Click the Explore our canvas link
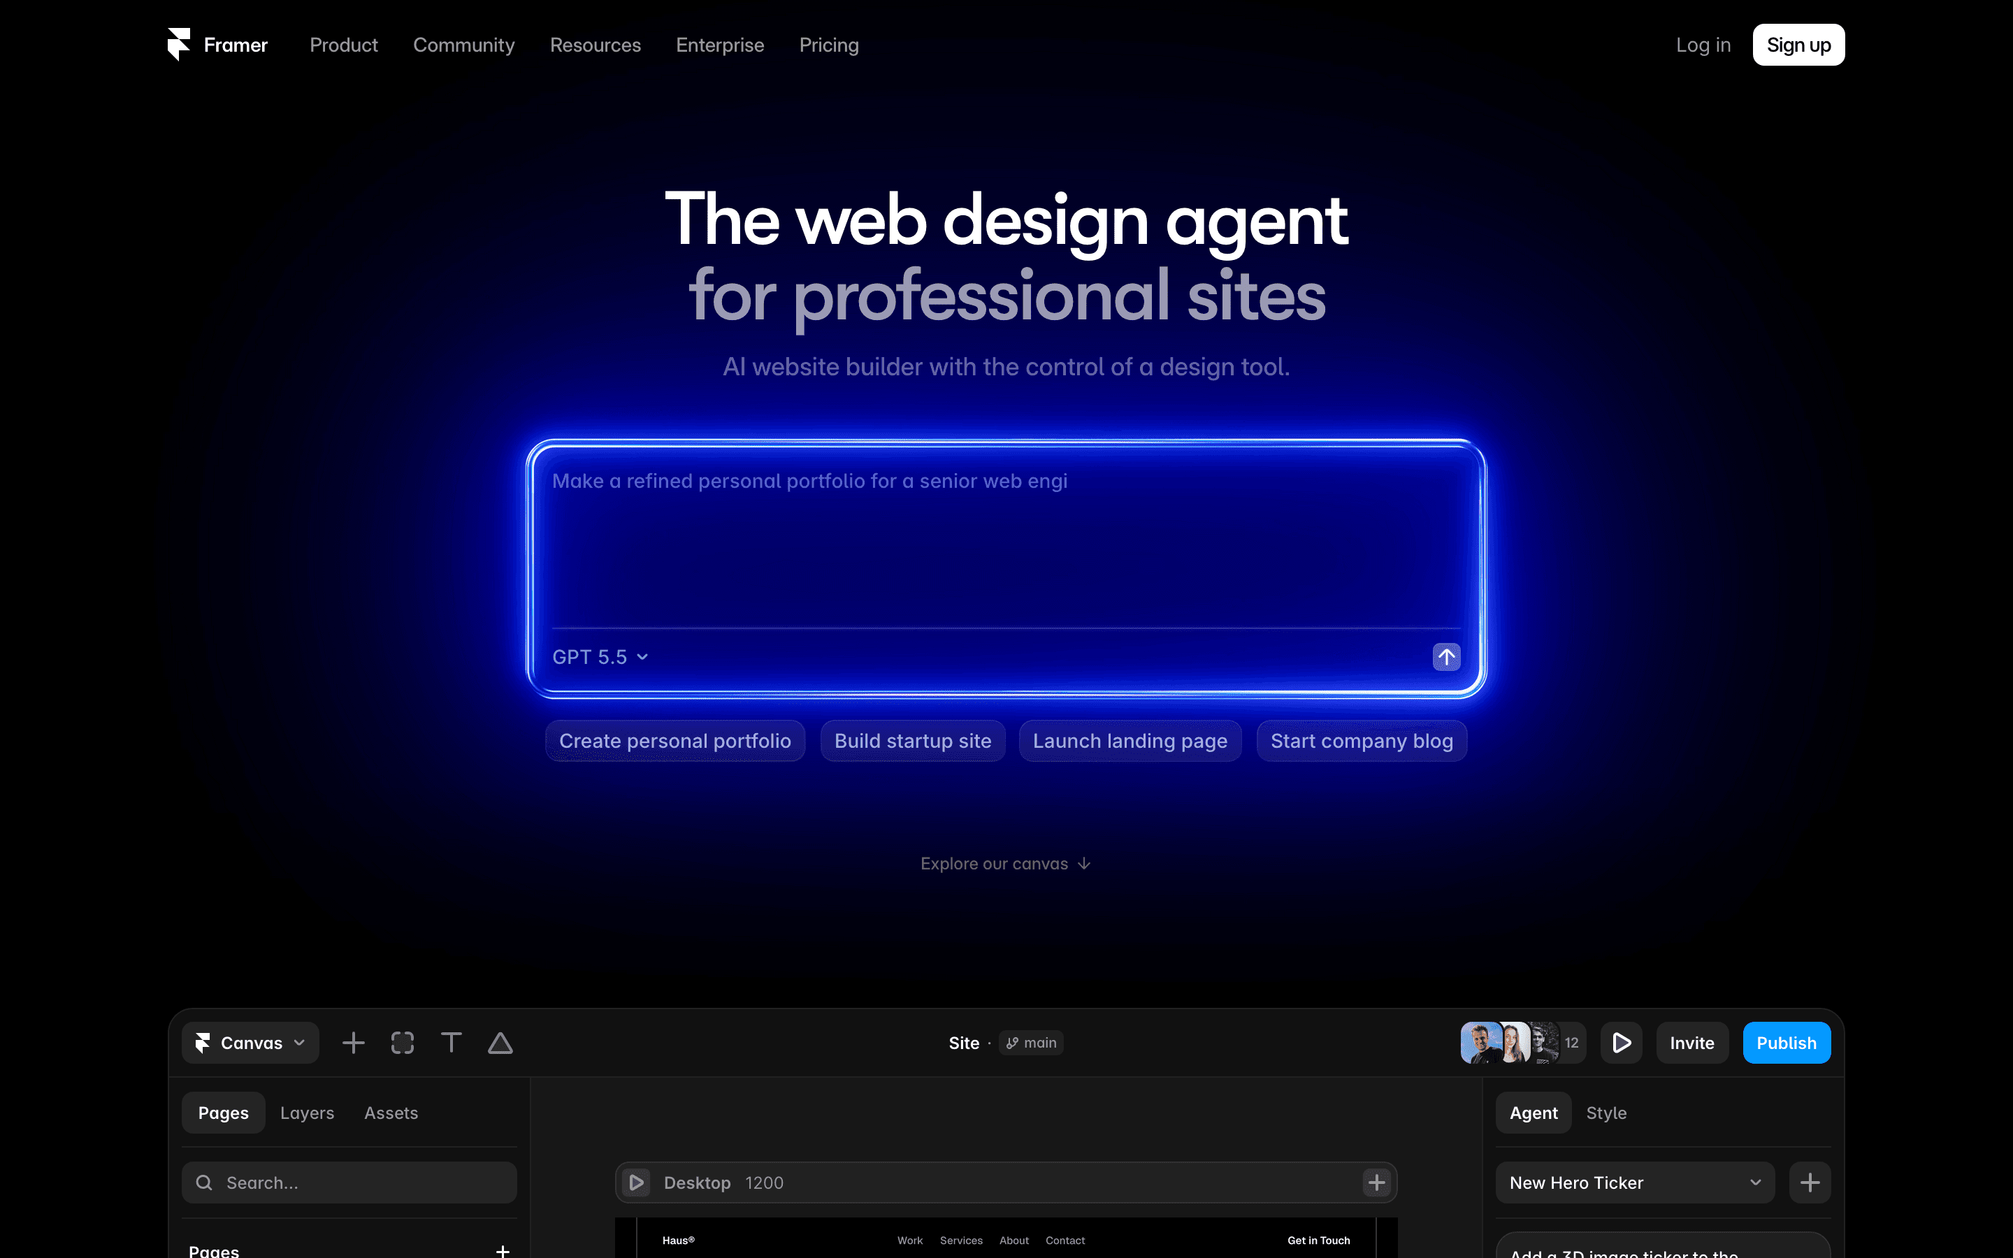The width and height of the screenshot is (2013, 1258). (x=1006, y=864)
